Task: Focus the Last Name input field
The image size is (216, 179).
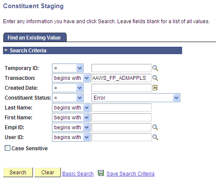Action: [x=122, y=108]
